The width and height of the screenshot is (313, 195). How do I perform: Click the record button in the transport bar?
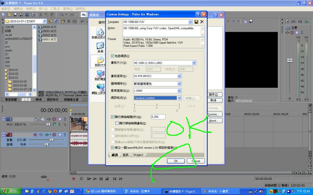(73, 178)
